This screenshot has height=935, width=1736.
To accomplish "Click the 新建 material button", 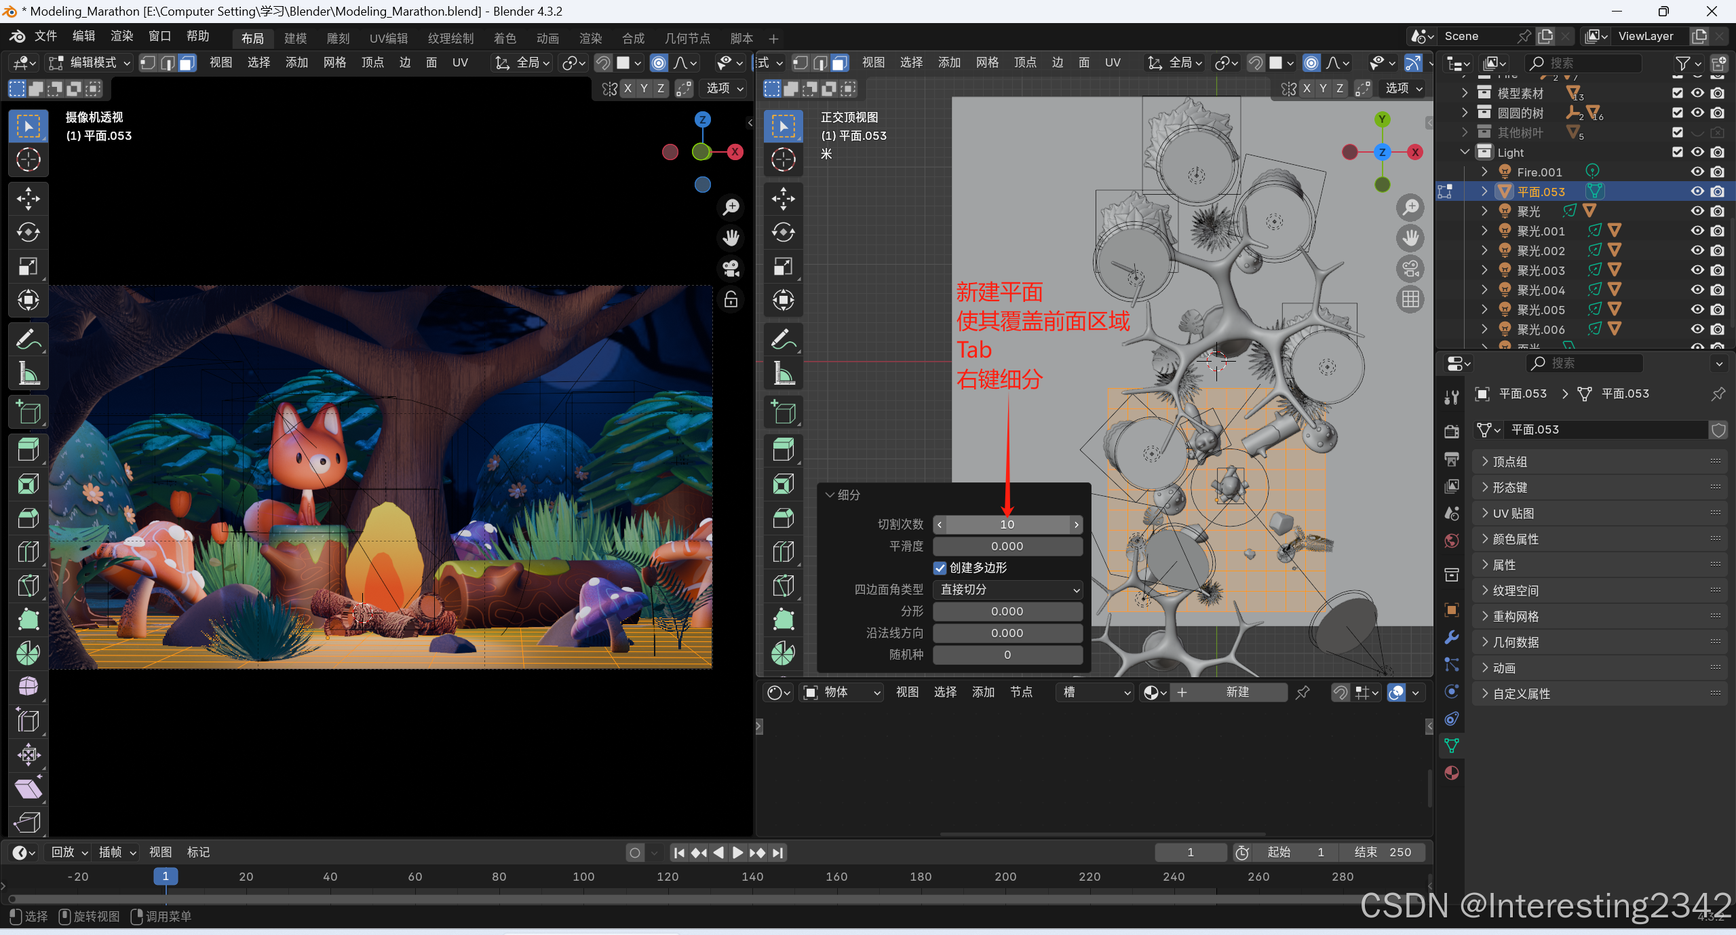I will coord(1237,692).
